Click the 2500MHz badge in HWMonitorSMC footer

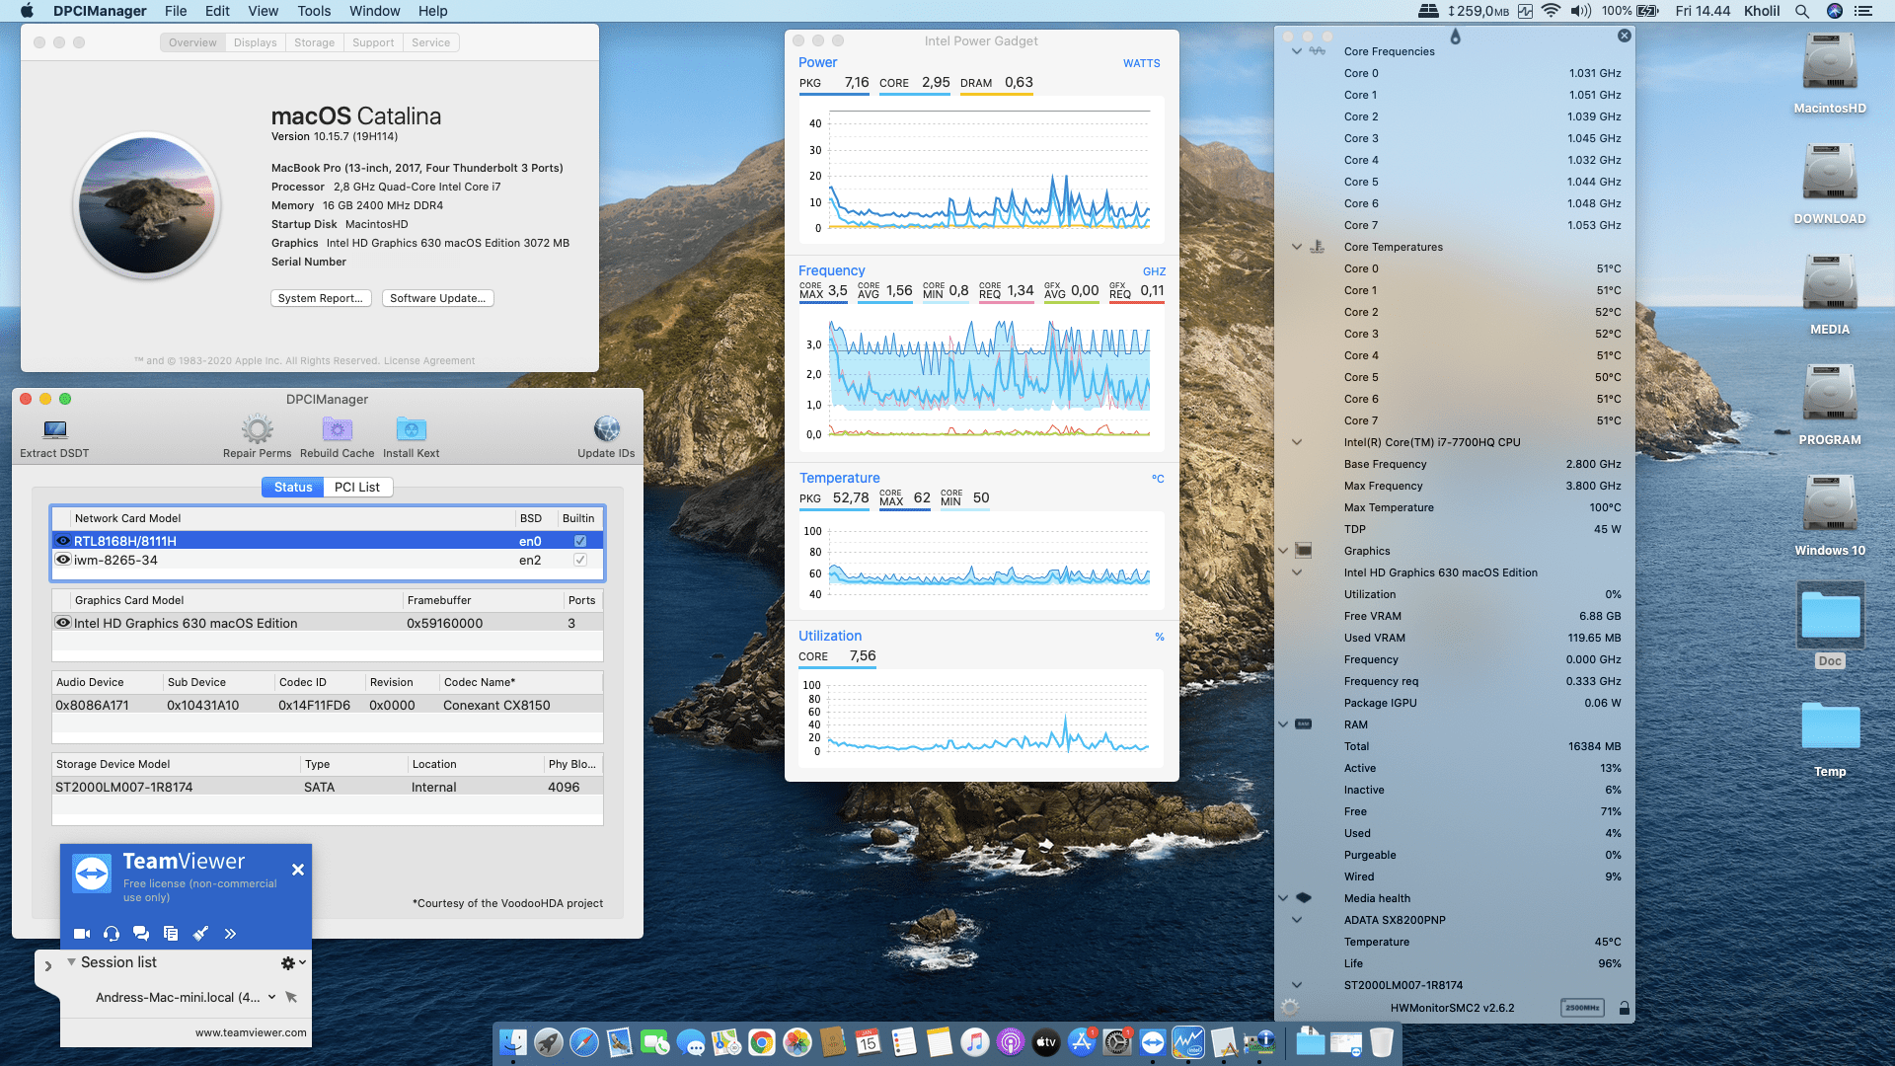coord(1582,1008)
